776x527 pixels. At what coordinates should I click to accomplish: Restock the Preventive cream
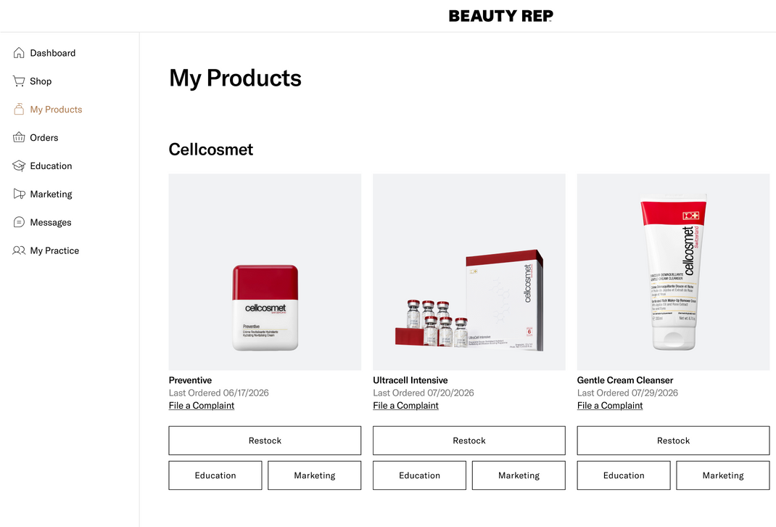265,441
